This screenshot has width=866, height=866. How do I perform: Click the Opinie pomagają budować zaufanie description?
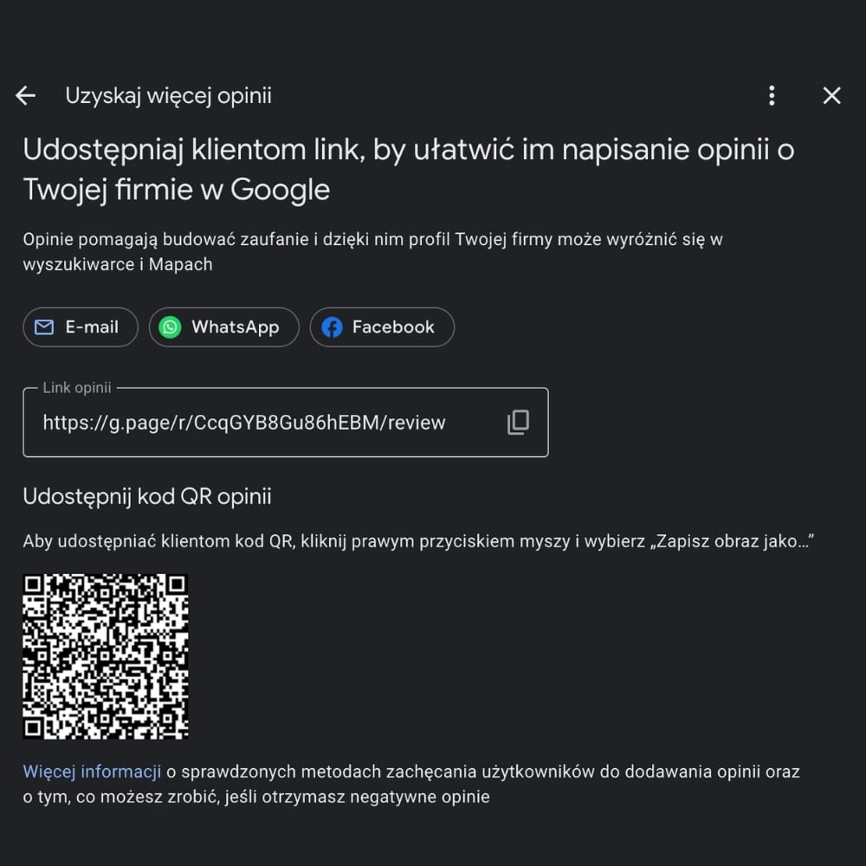click(372, 252)
